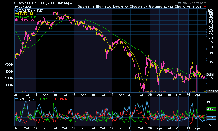Click the 30 price axis label
Screen dimensions: 218x131
tap(211, 38)
